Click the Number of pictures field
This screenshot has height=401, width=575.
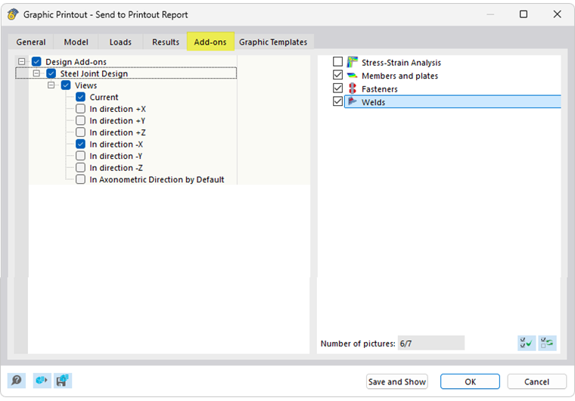[x=430, y=343]
